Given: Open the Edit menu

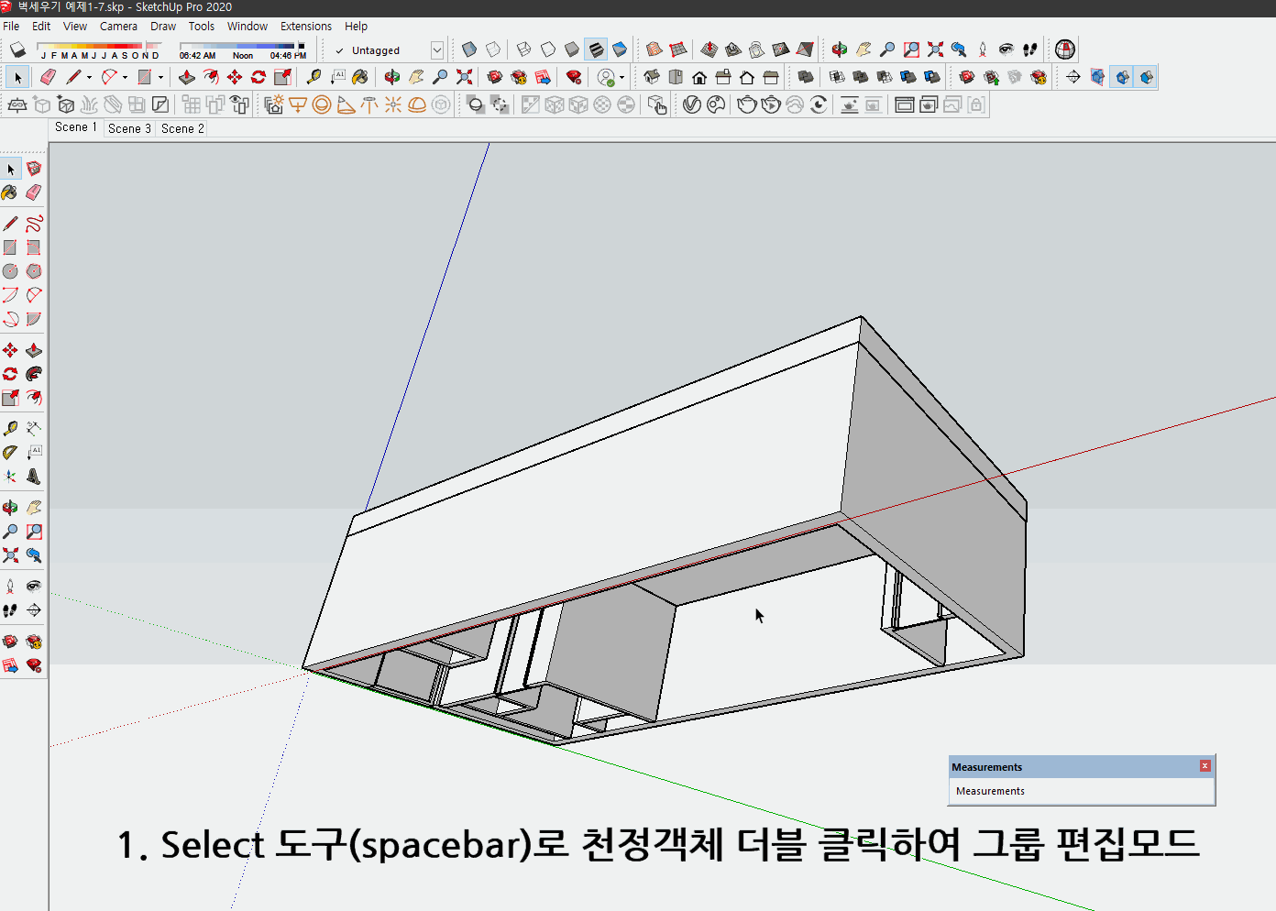Looking at the screenshot, I should click(x=41, y=27).
